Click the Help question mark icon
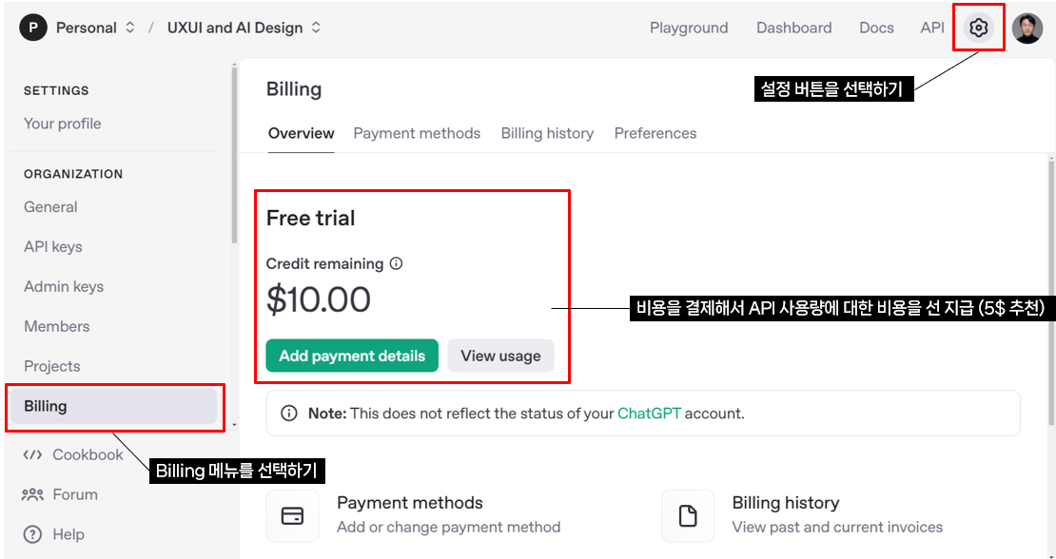Viewport: 1056px width, 559px height. pos(32,534)
